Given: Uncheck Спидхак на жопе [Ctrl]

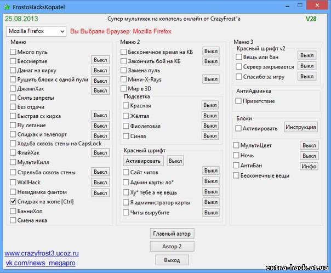Looking at the screenshot, I should click(13, 201).
